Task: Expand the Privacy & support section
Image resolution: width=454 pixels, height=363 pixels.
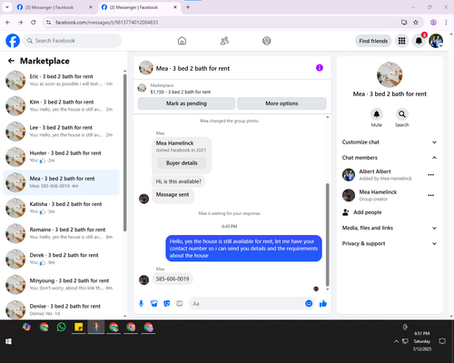Action: (x=390, y=243)
